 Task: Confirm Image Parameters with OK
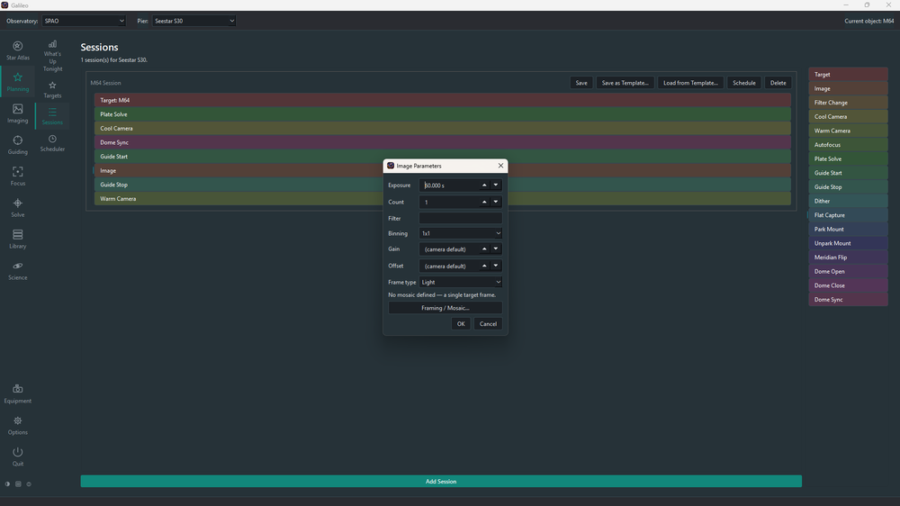pyautogui.click(x=461, y=324)
